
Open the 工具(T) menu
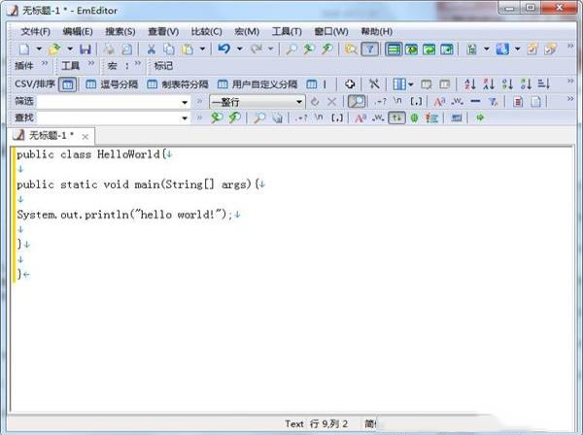287,31
